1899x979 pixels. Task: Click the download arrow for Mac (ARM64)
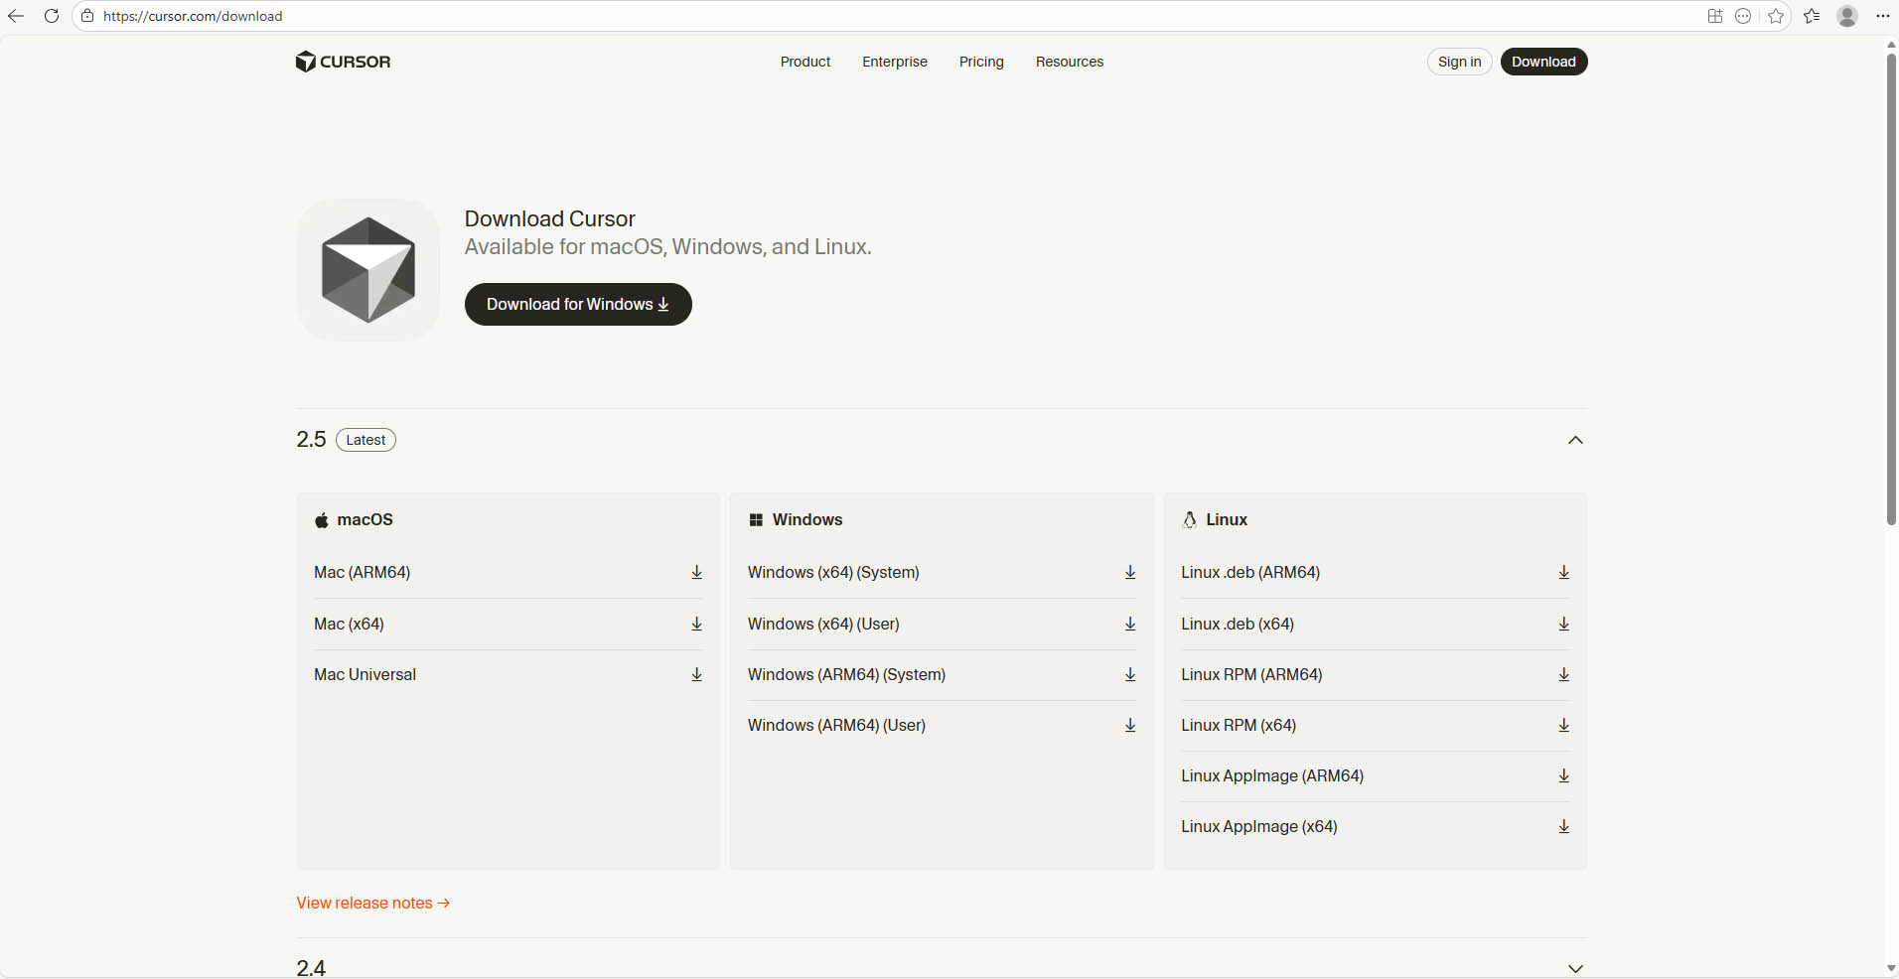[696, 572]
